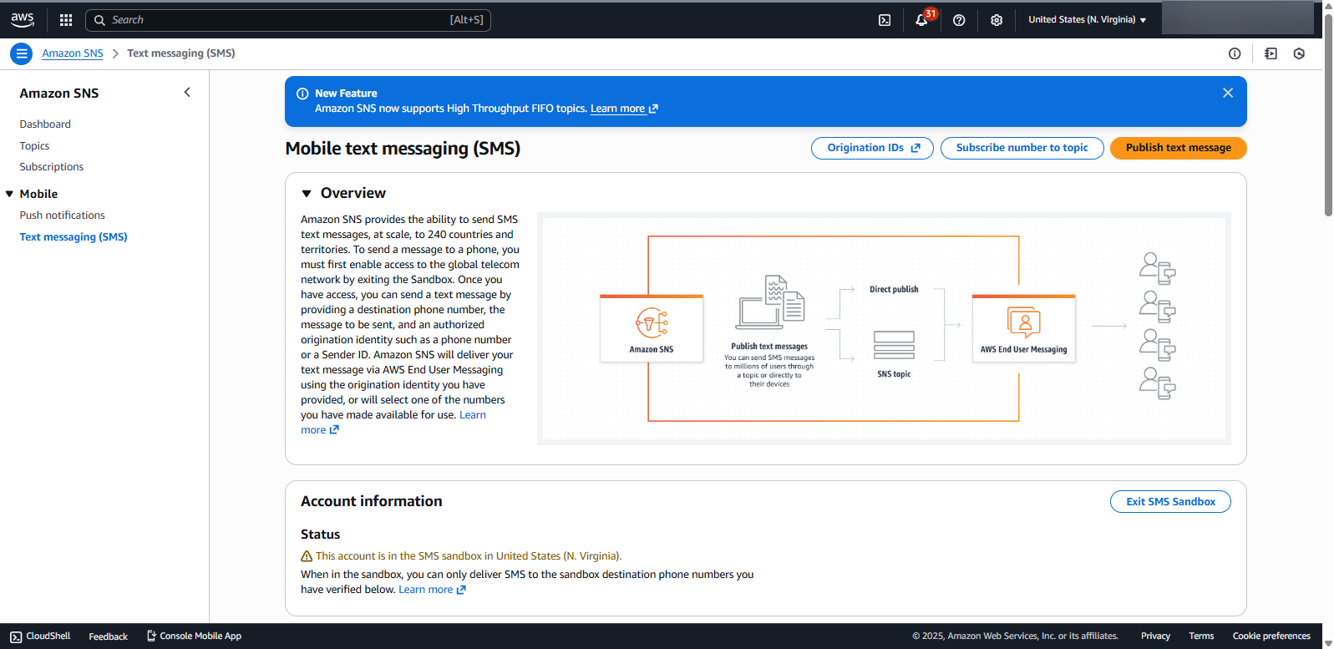Open the settings gear menu

pos(997,20)
